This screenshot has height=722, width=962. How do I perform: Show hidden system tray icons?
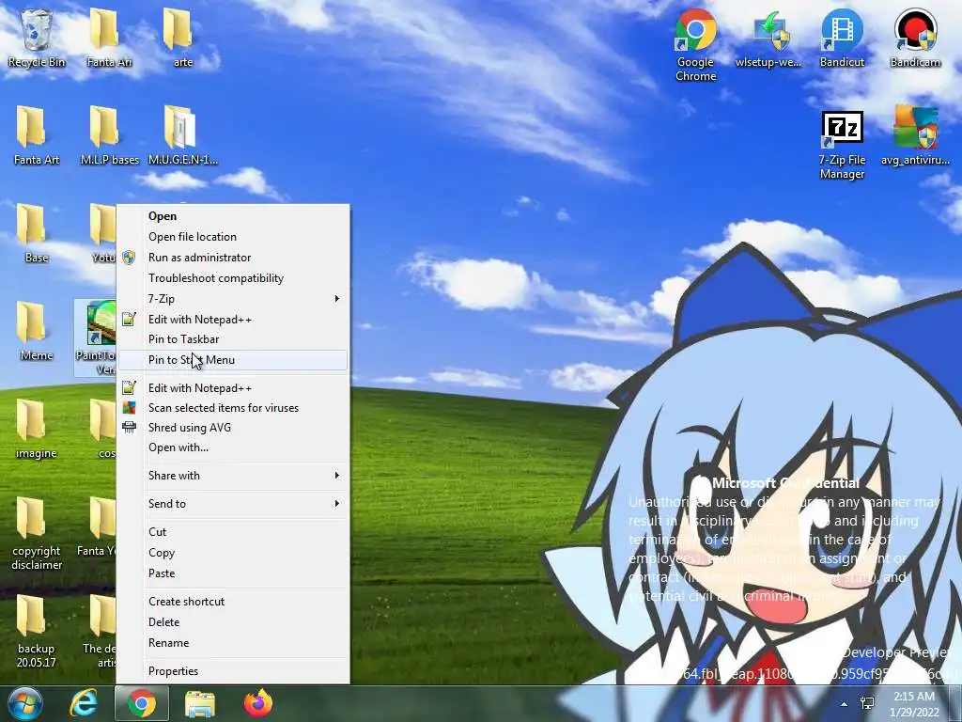pyautogui.click(x=845, y=704)
